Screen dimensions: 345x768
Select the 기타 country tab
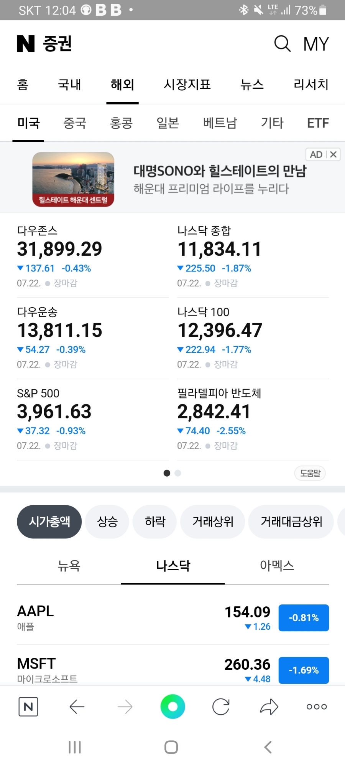[272, 123]
